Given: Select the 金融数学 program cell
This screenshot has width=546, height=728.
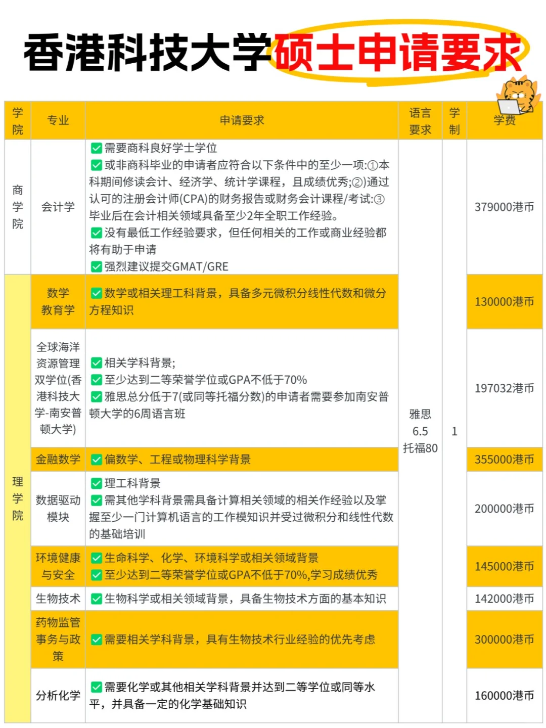Looking at the screenshot, I should [57, 460].
